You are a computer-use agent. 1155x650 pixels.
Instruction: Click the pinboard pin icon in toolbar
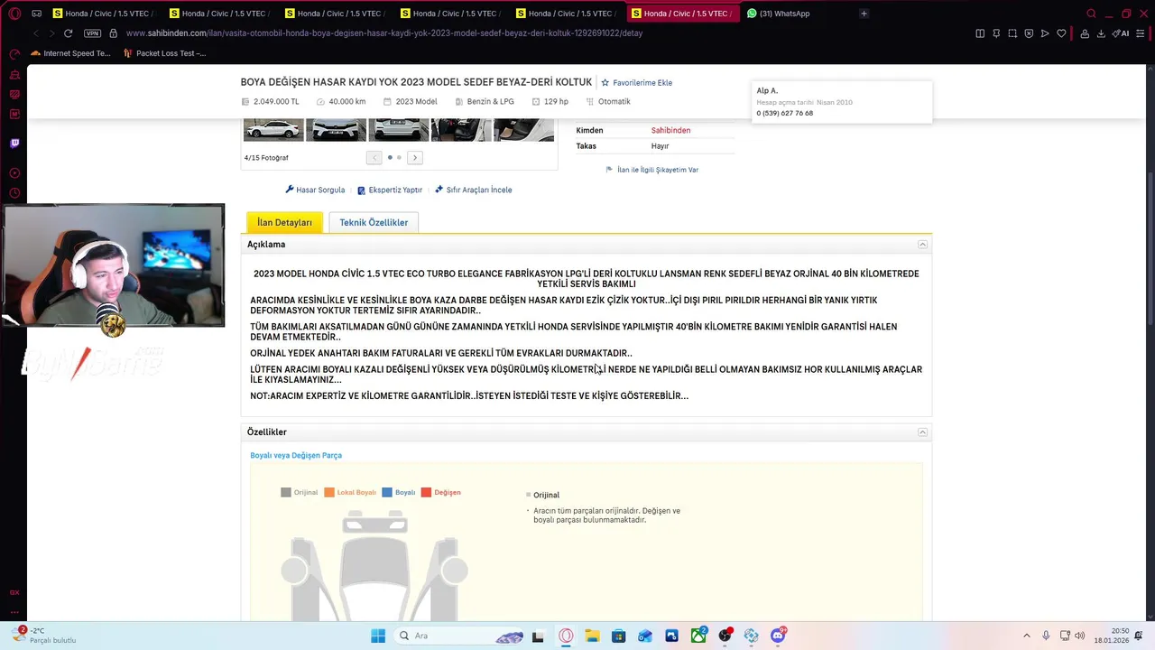(996, 33)
